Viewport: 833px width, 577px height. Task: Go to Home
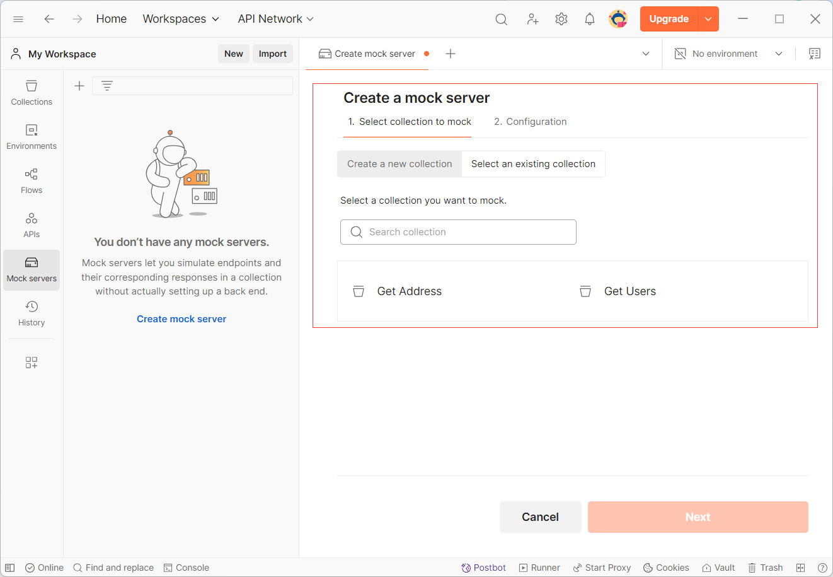click(112, 19)
